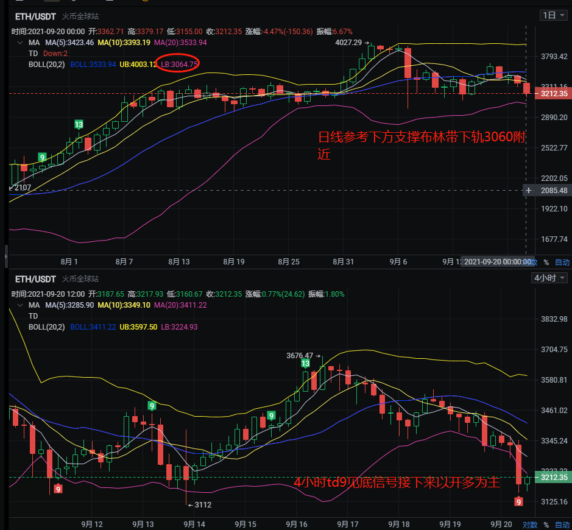Toggle 对数 log scale on the 4小时 chart
This screenshot has width=572, height=530.
(x=530, y=525)
